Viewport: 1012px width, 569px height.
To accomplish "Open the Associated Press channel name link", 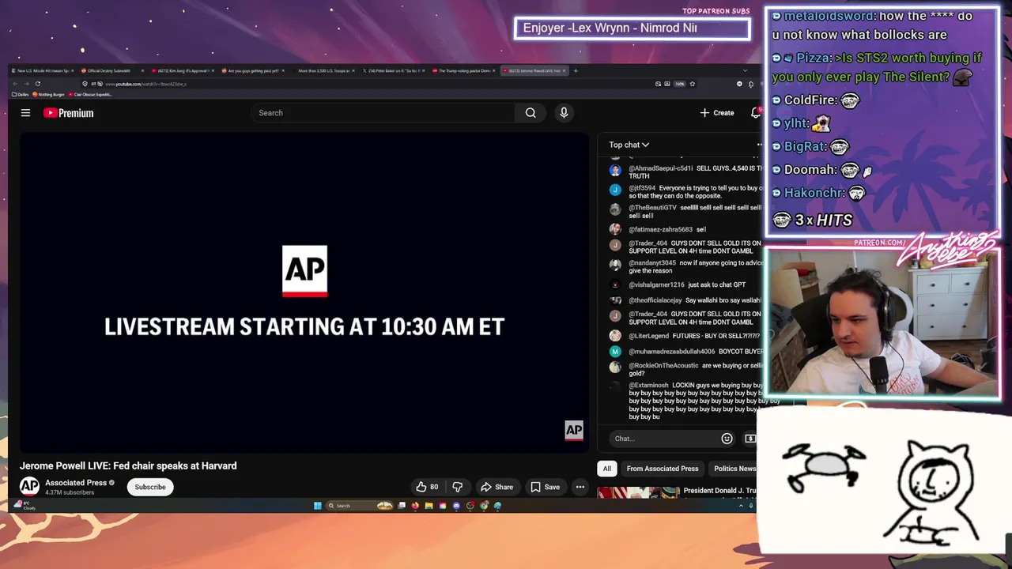I will (x=76, y=483).
